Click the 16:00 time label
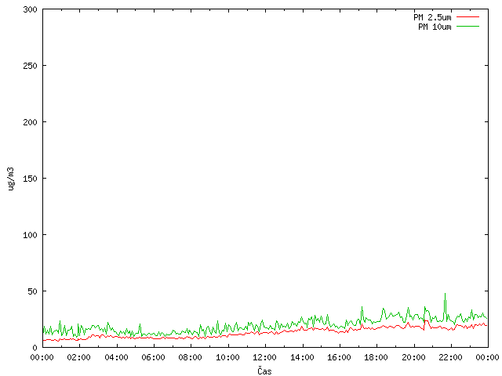 (339, 357)
